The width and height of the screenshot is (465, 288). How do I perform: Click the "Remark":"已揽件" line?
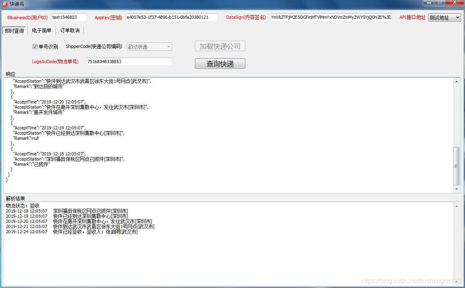point(32,164)
